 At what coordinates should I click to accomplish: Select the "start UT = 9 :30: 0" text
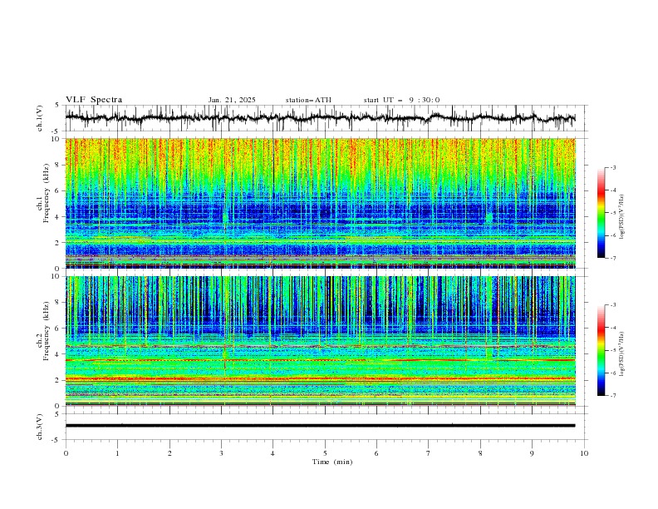point(401,100)
